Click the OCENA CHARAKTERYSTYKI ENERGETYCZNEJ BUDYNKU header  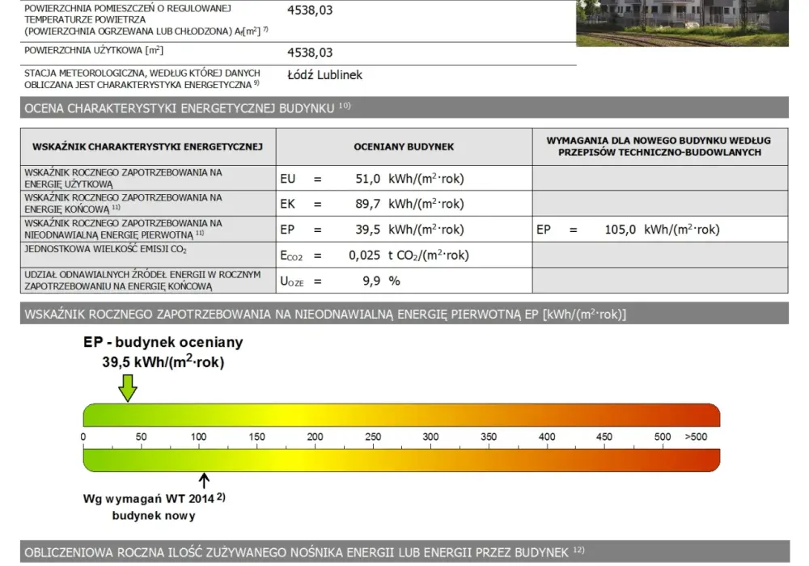point(404,108)
